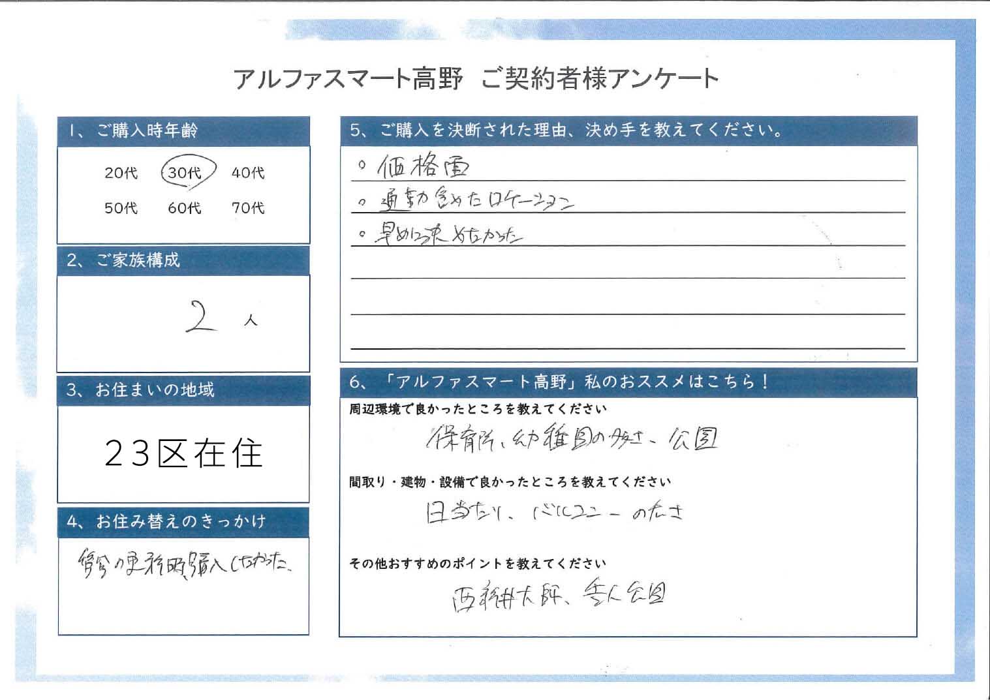The height and width of the screenshot is (700, 990).
Task: Select the circled 30代 age option
Action: 187,172
